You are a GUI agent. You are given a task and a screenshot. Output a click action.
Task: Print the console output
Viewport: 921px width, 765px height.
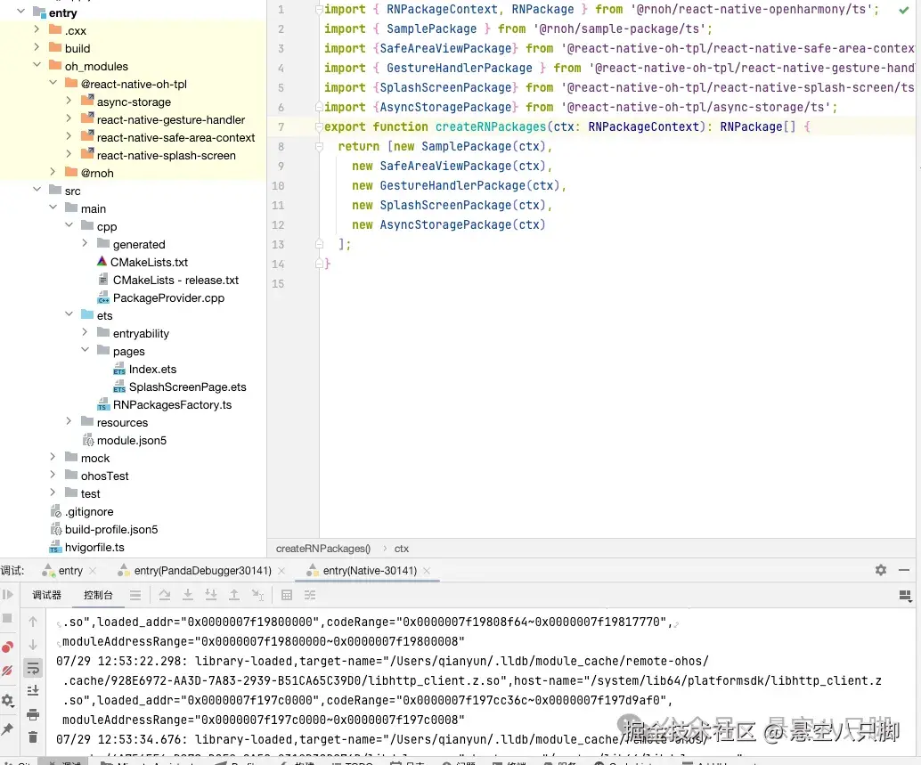point(33,714)
